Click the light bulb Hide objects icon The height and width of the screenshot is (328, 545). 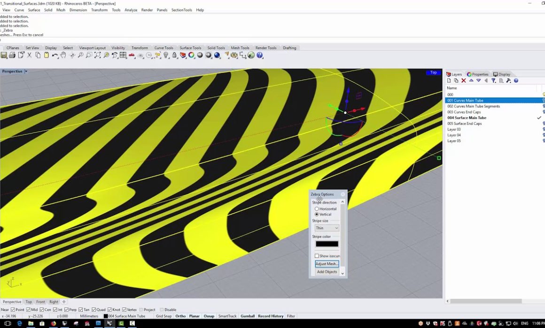pyautogui.click(x=166, y=55)
